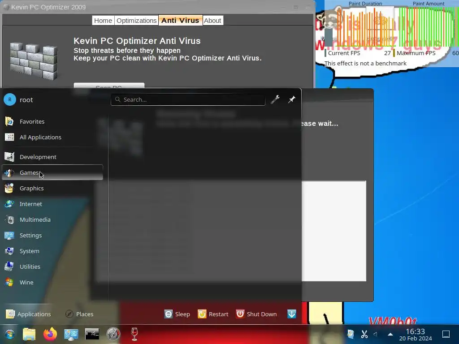Open the About tab in Kevin PC Optimizer
Screen dimensions: 459x344
coord(212,21)
